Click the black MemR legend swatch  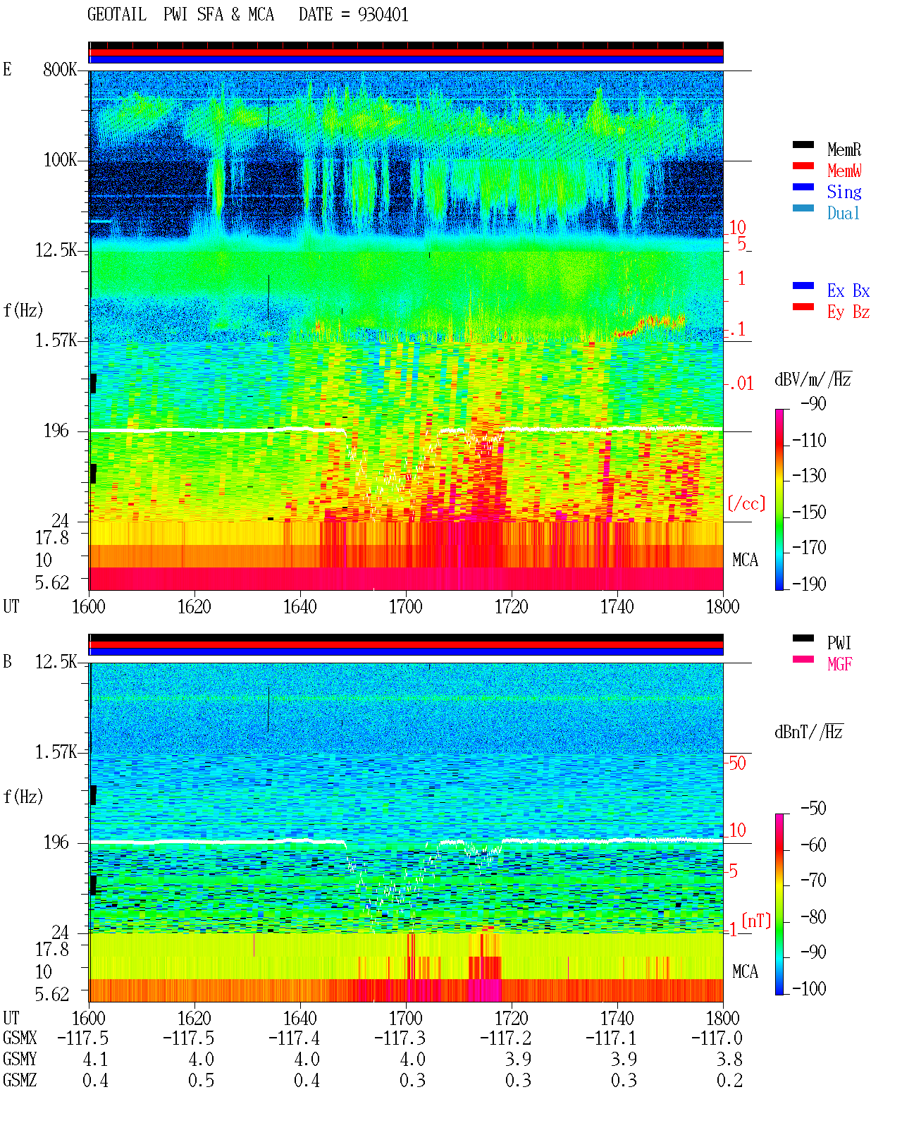click(803, 145)
